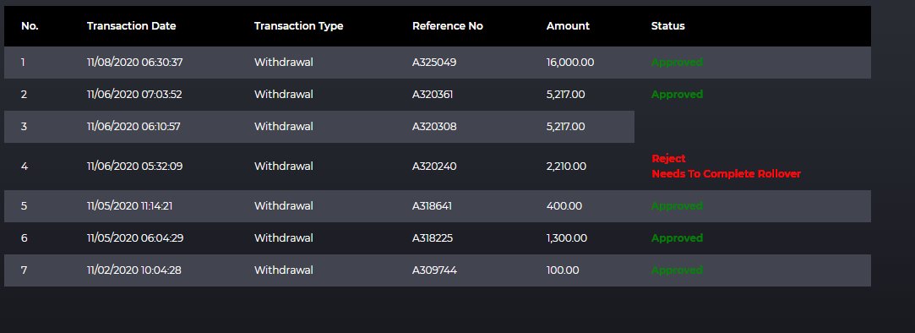Click the date 11/06/2020 06:10:57
915x333 pixels.
(x=133, y=127)
